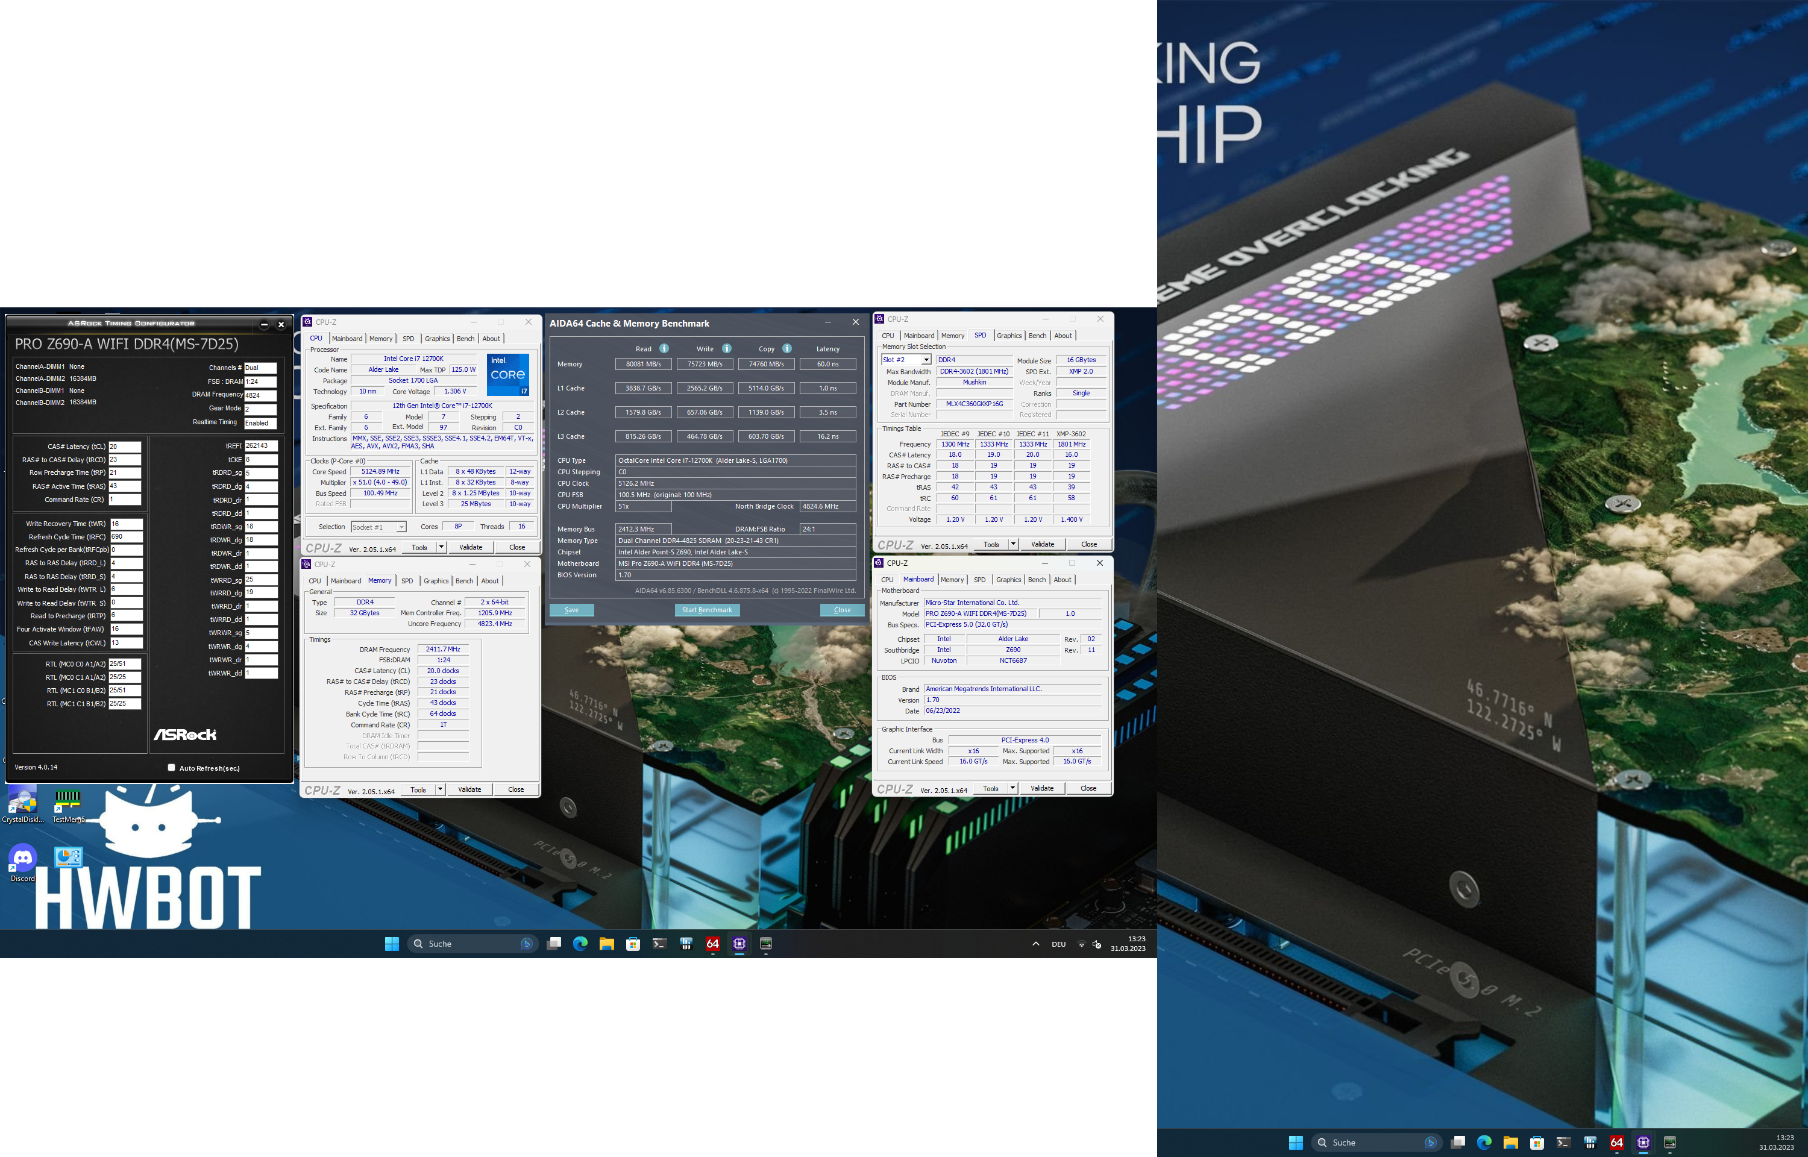This screenshot has width=1808, height=1157.
Task: Enable Auto Refresh(sec) checkbox in Timing Configurator
Action: coord(171,768)
